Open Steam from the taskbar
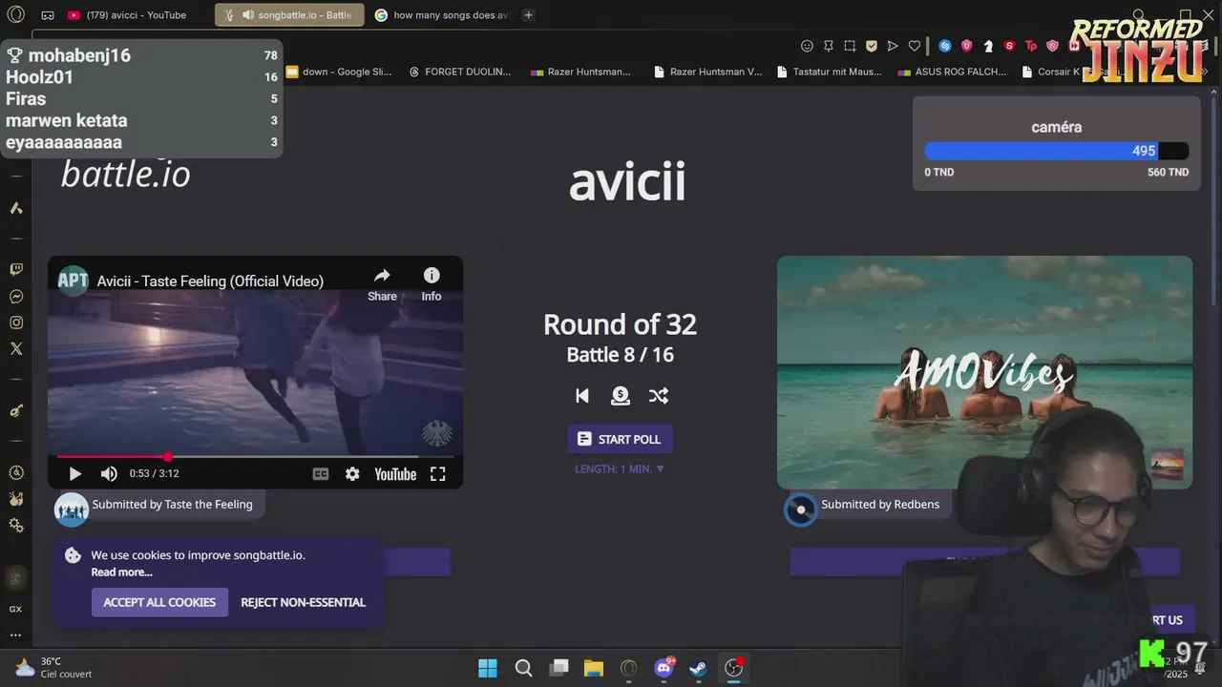 tap(699, 668)
